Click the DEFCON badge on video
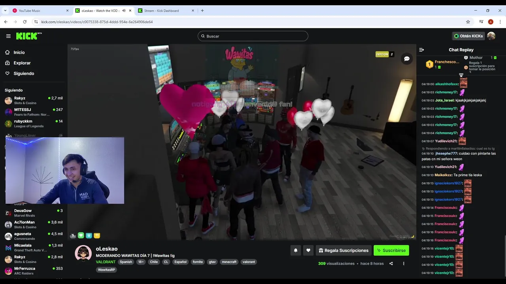 tap(385, 54)
